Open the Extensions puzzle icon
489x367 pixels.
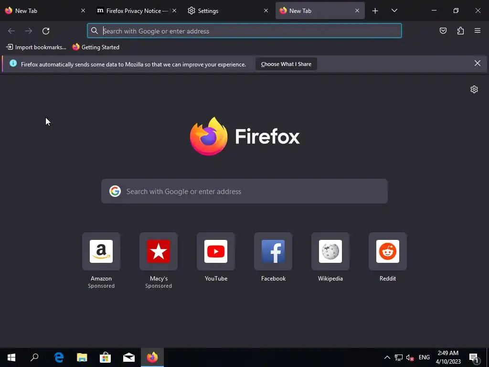tap(460, 31)
